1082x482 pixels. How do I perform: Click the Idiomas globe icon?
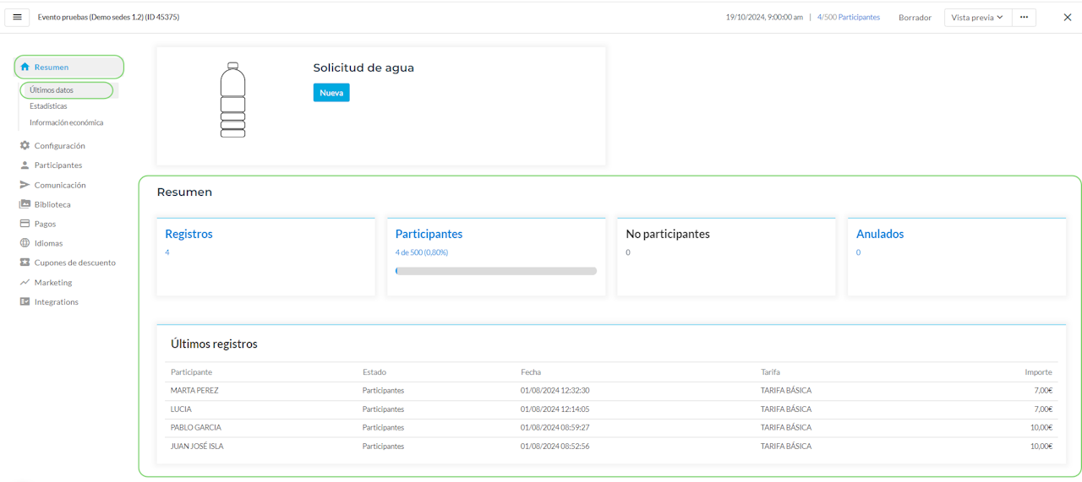(x=25, y=243)
